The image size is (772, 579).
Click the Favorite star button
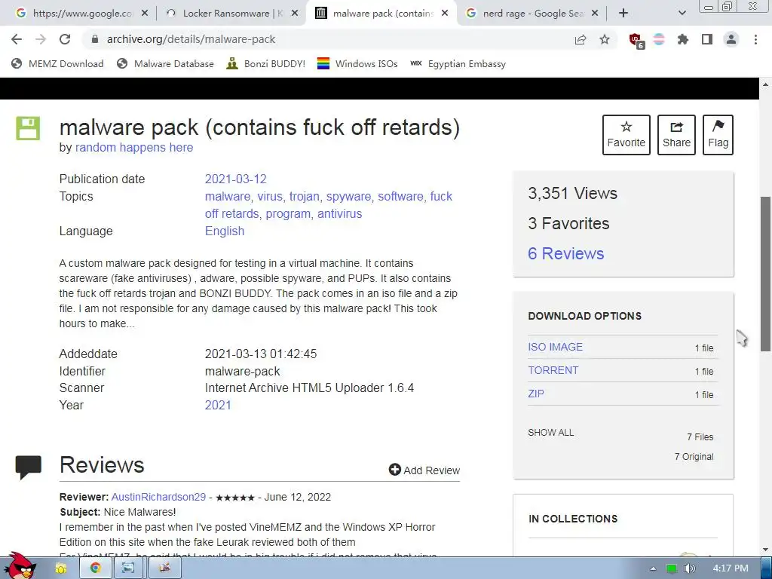pyautogui.click(x=626, y=135)
